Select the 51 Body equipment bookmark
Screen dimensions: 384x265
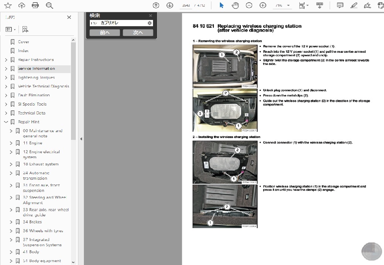pos(42,261)
